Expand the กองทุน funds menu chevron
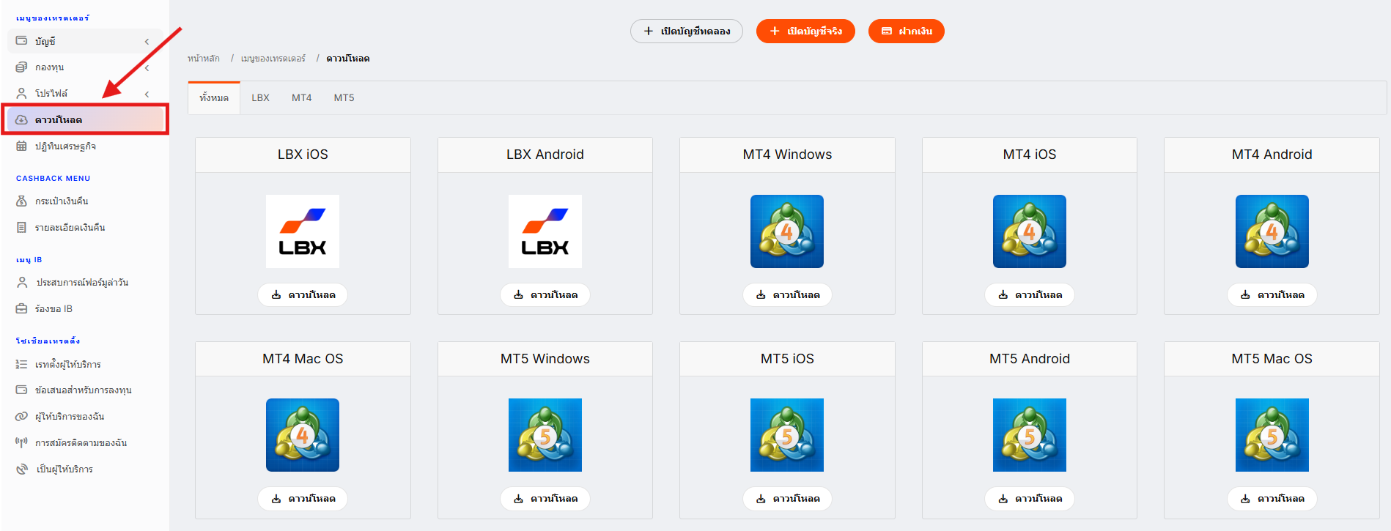The image size is (1391, 531). point(147,68)
